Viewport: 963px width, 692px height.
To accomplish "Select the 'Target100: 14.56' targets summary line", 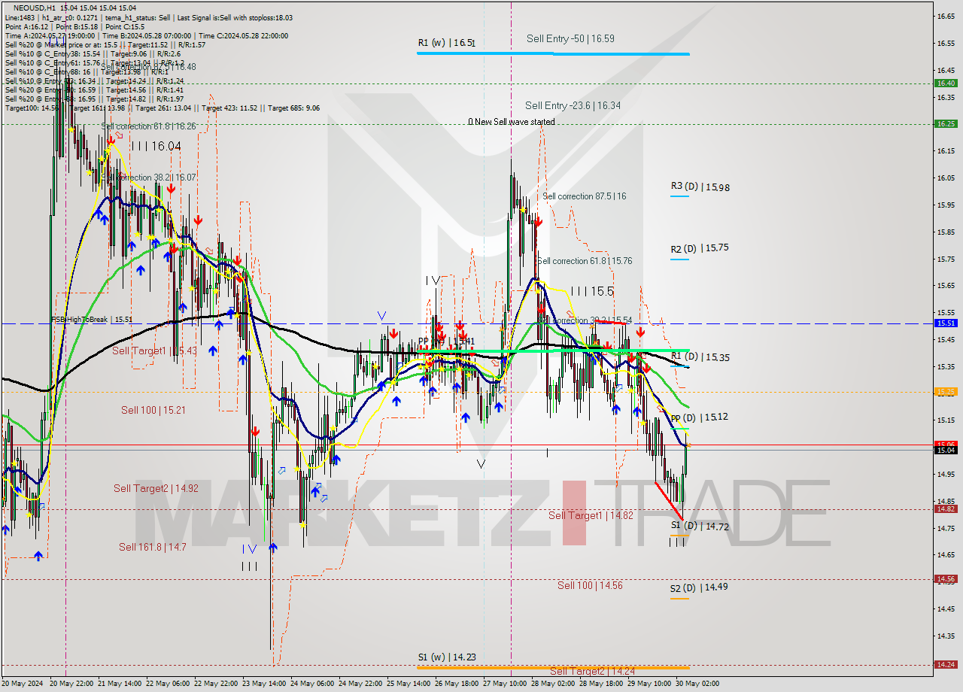I will [163, 108].
